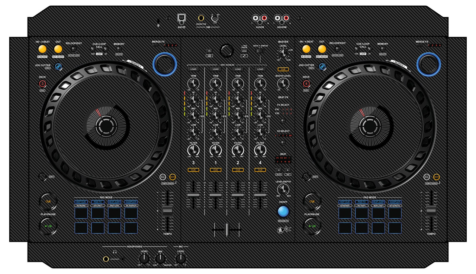Viewport: 476px width, 274px height.
Task: Click the TAG TRACK VIEW button
Action: [x=244, y=51]
